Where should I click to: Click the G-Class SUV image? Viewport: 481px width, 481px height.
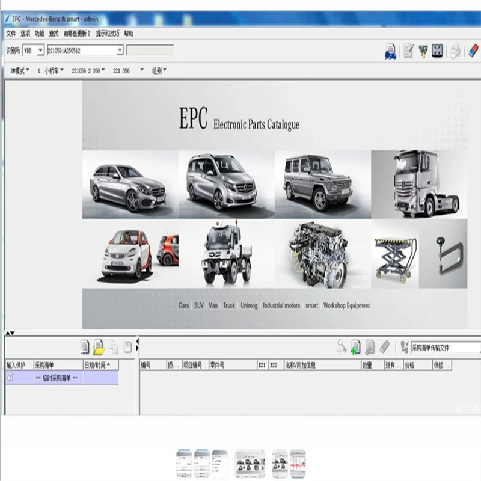323,185
